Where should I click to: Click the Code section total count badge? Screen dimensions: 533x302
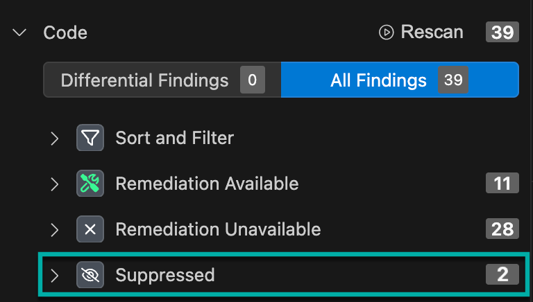click(x=502, y=32)
